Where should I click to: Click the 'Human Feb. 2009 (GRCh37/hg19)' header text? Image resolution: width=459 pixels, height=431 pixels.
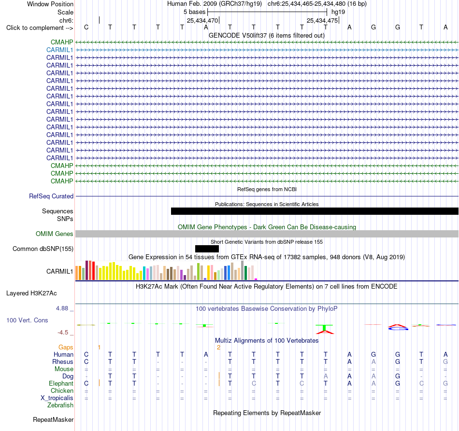pos(214,4)
